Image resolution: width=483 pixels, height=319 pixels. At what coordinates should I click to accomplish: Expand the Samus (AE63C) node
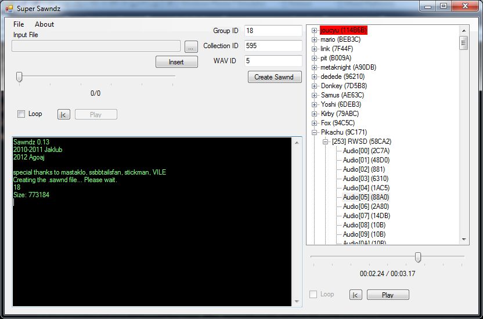click(314, 95)
